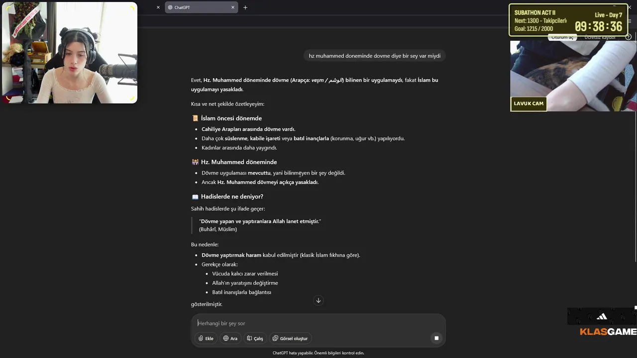Click the streamer webcam thumbnail
Image resolution: width=637 pixels, height=358 pixels.
70,53
